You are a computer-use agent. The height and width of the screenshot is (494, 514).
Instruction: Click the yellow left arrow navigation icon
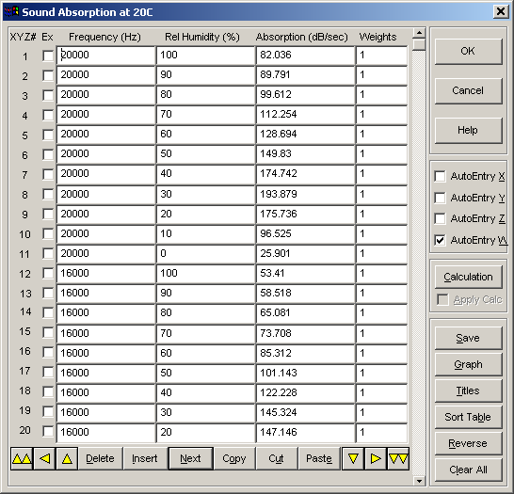[44, 458]
